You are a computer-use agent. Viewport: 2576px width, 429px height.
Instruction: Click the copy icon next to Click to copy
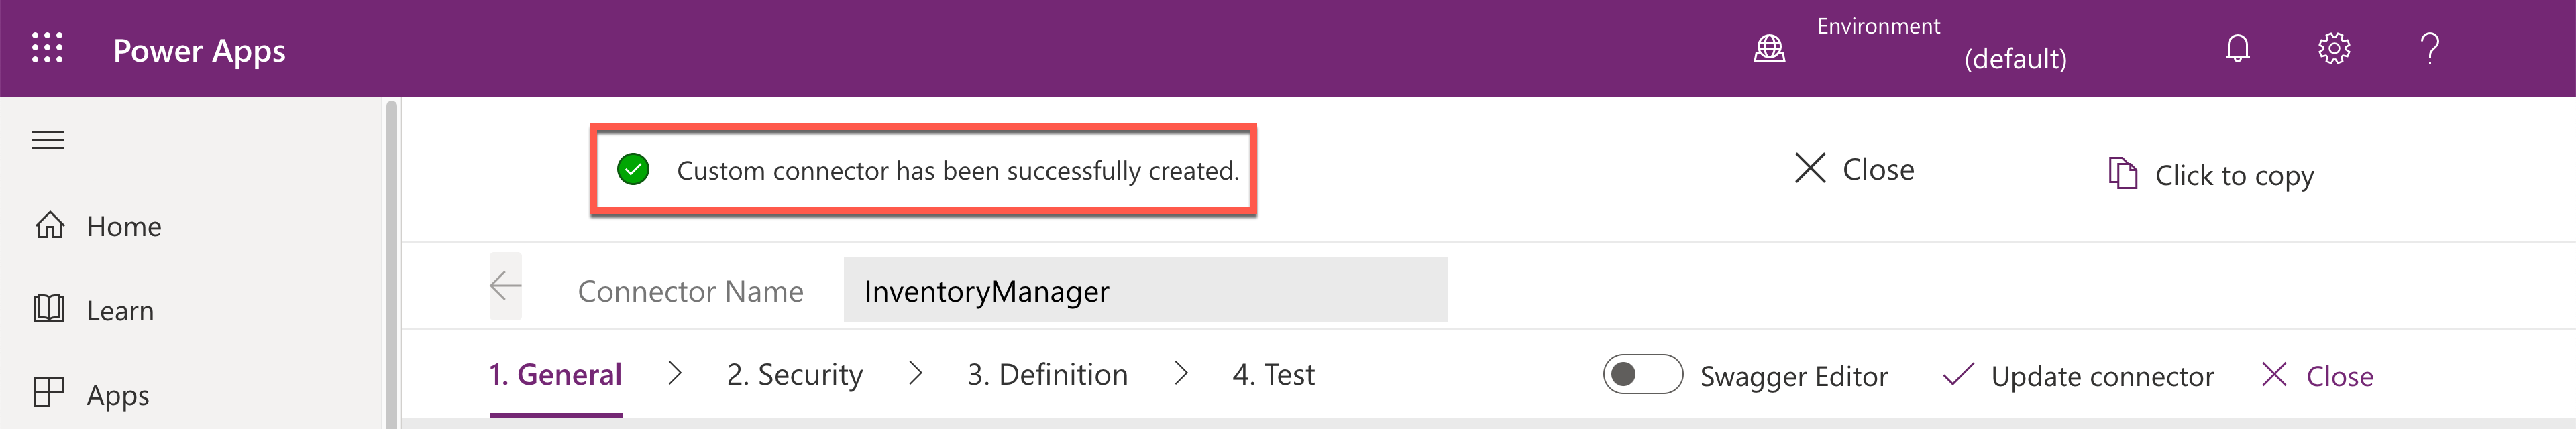(2122, 174)
